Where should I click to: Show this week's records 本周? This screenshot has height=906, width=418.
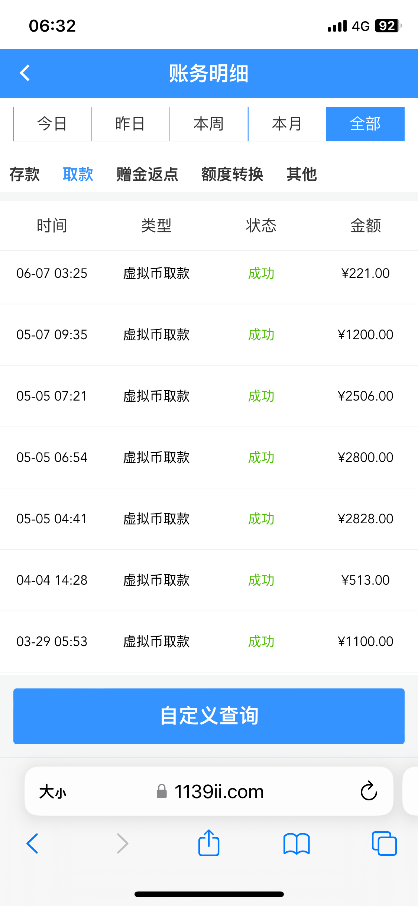click(x=209, y=124)
